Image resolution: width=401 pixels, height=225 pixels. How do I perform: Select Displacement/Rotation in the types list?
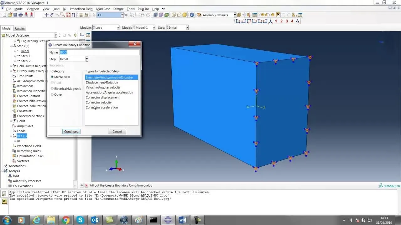click(102, 82)
